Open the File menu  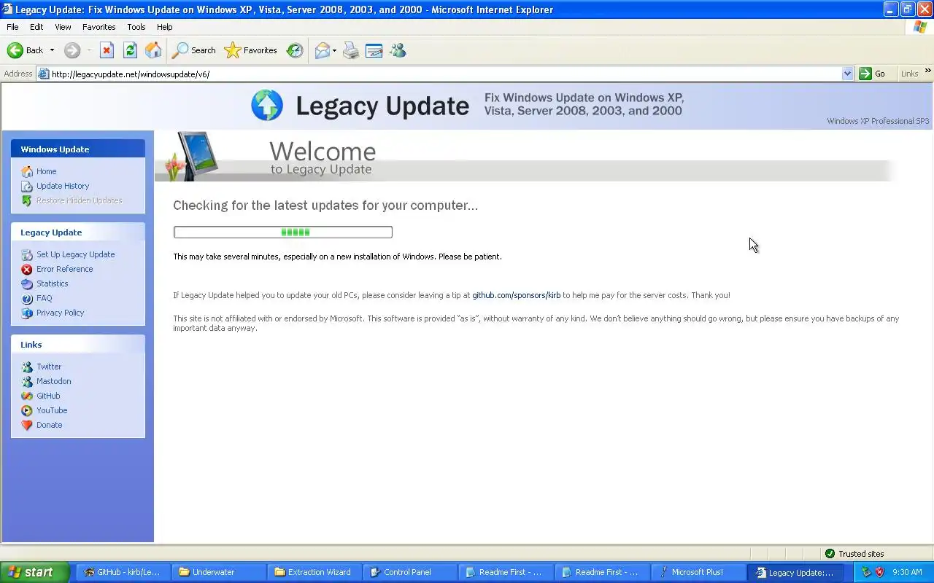[x=12, y=27]
